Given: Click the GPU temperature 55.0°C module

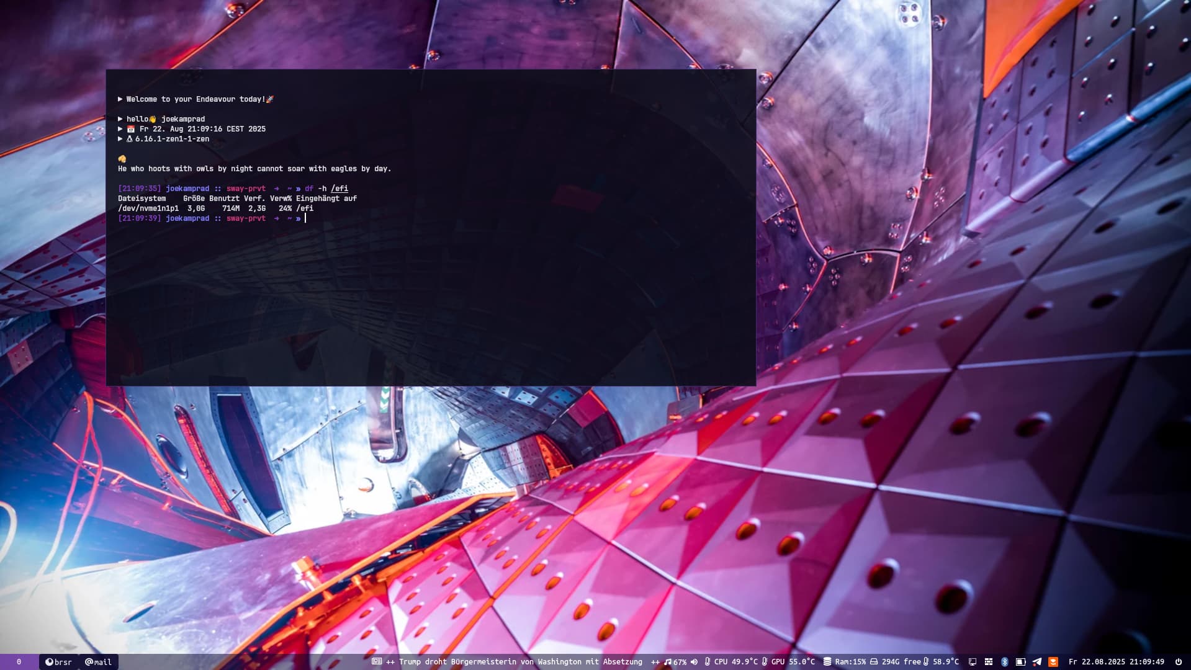Looking at the screenshot, I should click(x=788, y=662).
